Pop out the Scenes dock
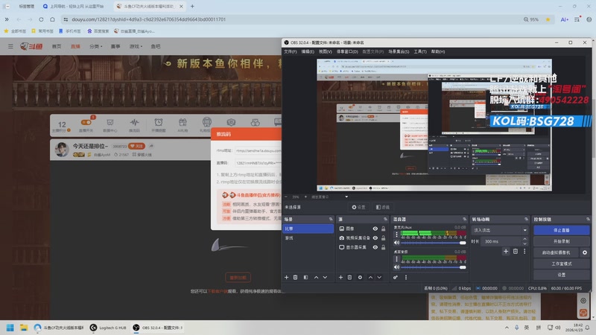 [x=331, y=219]
